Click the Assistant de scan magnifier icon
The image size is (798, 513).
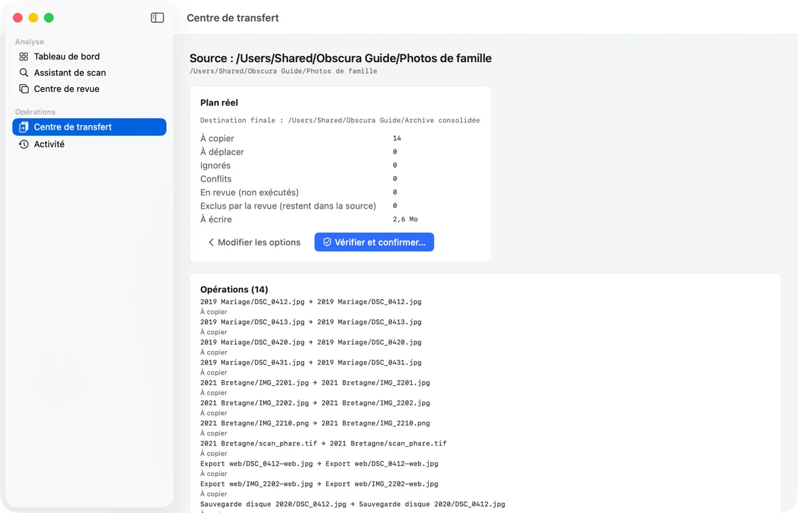(x=24, y=73)
